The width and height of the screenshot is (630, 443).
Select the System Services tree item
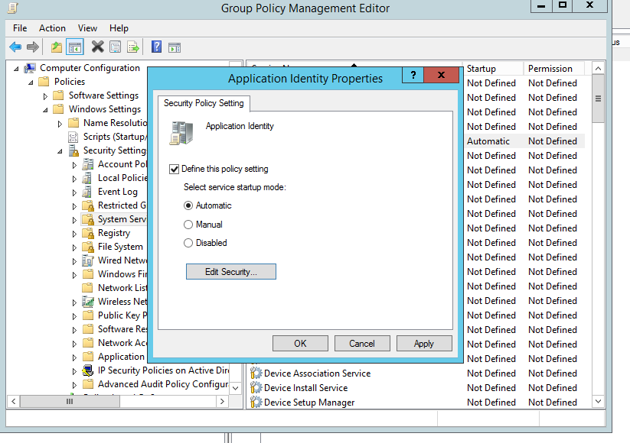coord(122,219)
